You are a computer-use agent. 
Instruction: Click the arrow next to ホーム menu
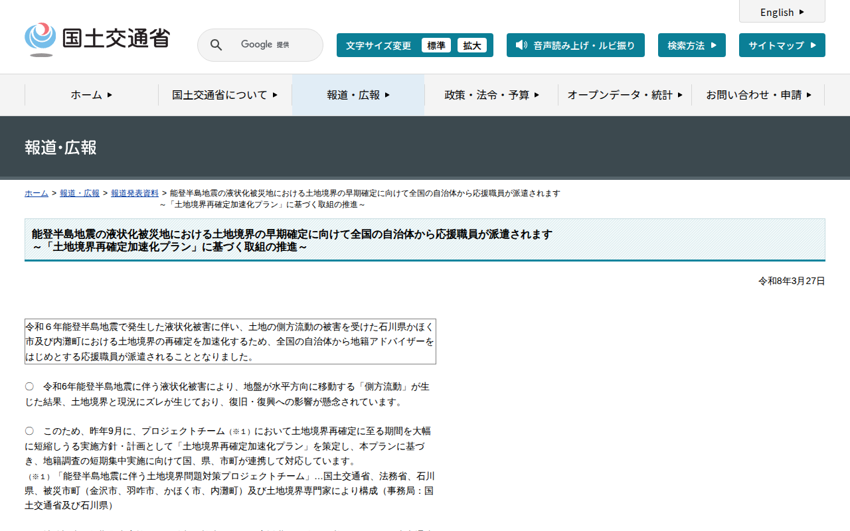point(110,95)
